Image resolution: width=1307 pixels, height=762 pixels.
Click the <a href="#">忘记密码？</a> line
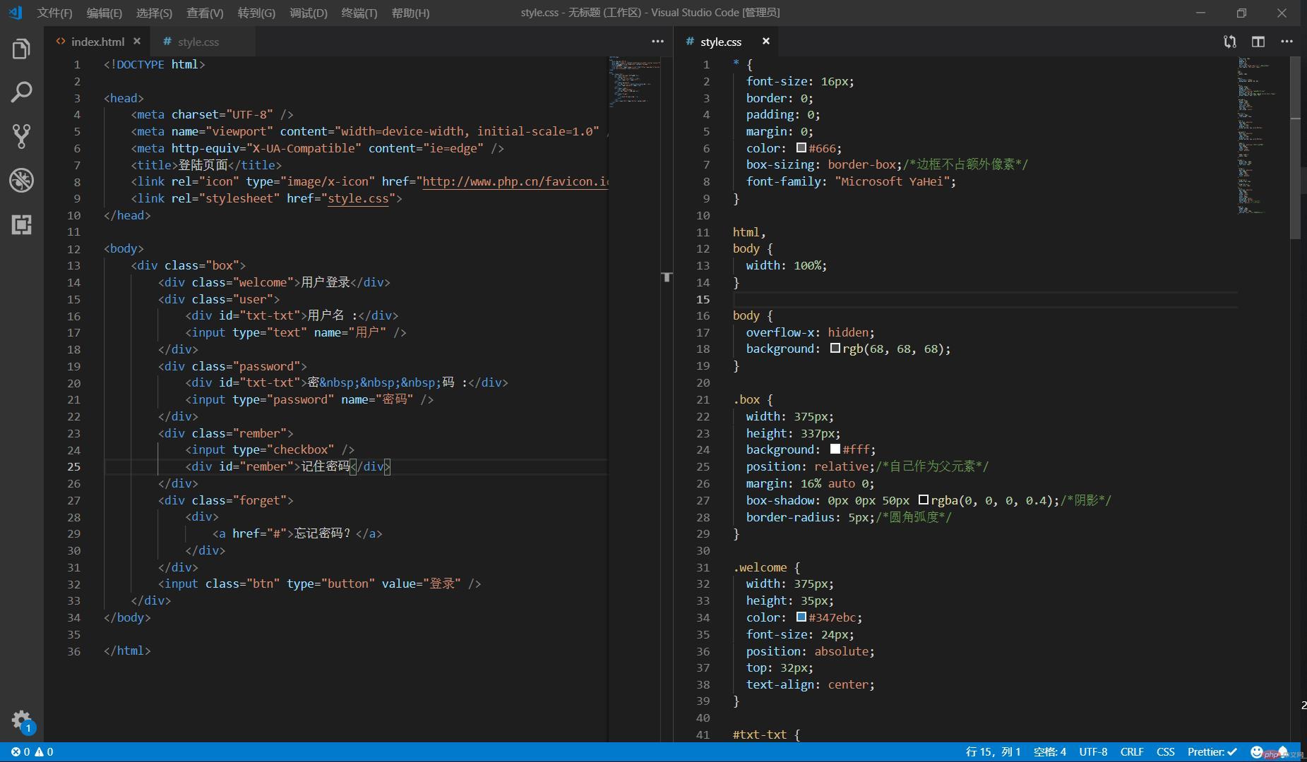coord(297,533)
